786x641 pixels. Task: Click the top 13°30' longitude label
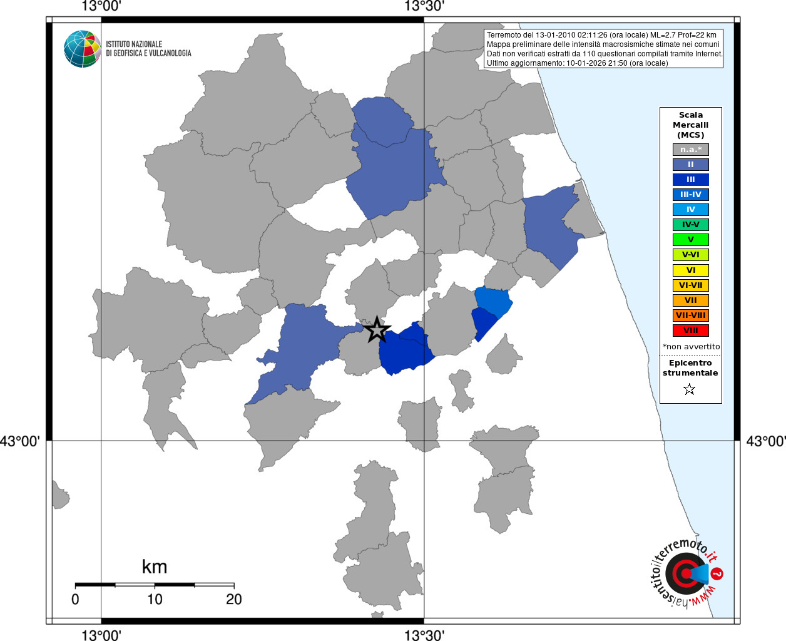click(424, 6)
